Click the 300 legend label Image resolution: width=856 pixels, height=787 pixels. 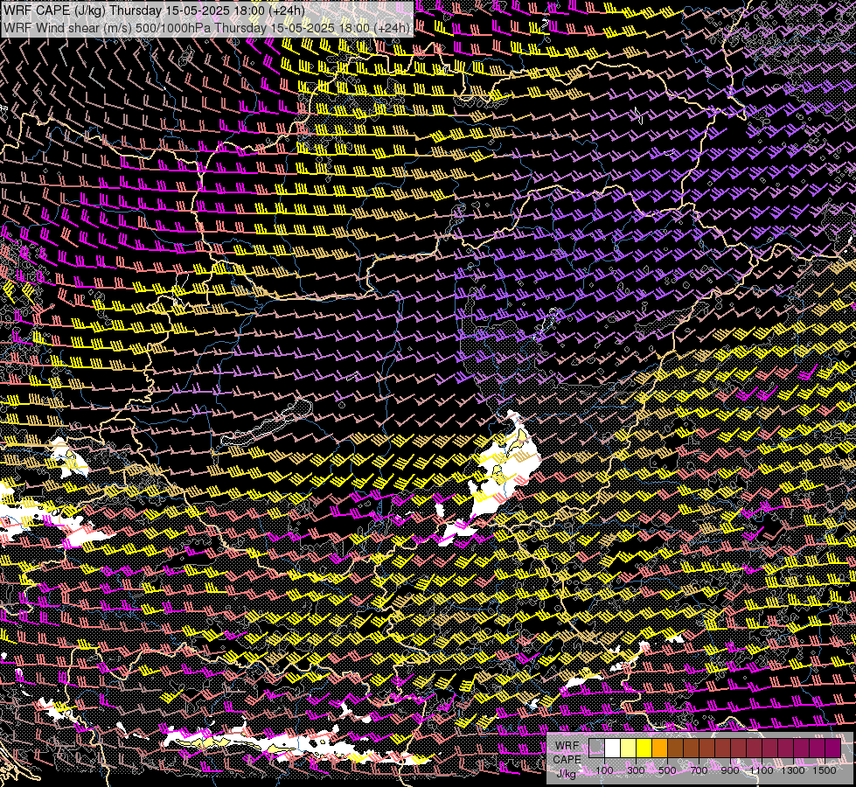(636, 770)
